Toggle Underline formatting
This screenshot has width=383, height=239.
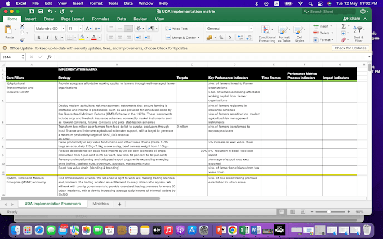tap(56, 38)
